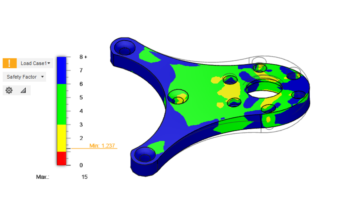The width and height of the screenshot is (342, 212).
Task: Click the blue band of the legend
Action: click(62, 70)
